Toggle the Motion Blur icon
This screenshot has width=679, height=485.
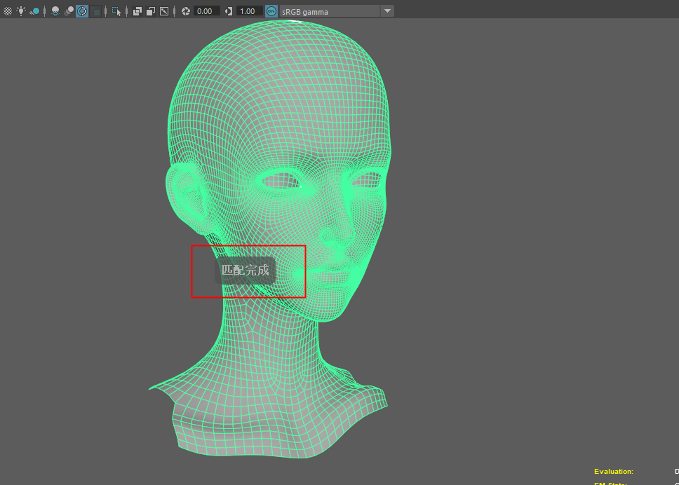click(x=69, y=11)
